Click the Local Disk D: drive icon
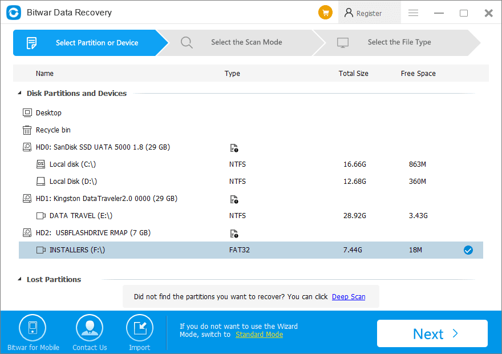The height and width of the screenshot is (354, 502). pos(41,182)
